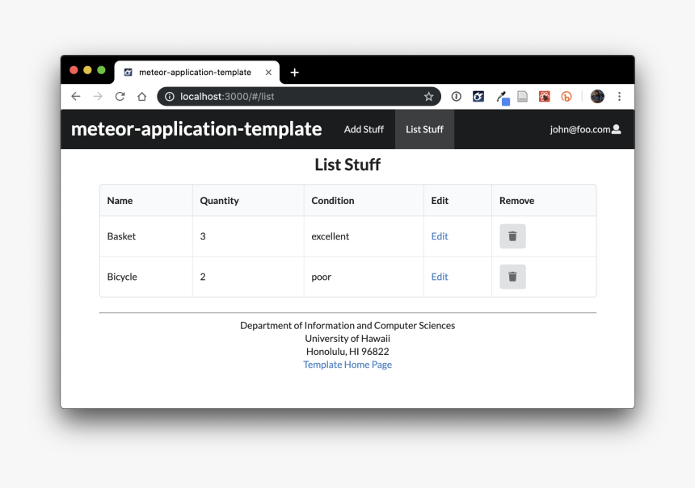Open the Chrome three-dot menu
695x488 pixels.
pyautogui.click(x=619, y=97)
